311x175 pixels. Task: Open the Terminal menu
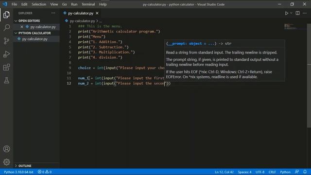pyautogui.click(x=88, y=4)
